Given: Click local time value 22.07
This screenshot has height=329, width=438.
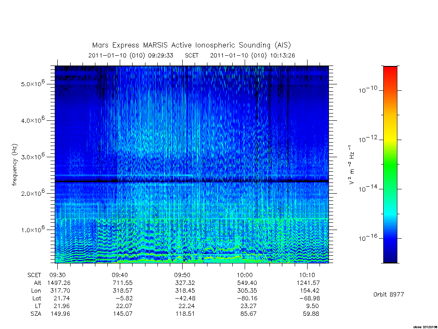Looking at the screenshot, I should click(124, 306).
